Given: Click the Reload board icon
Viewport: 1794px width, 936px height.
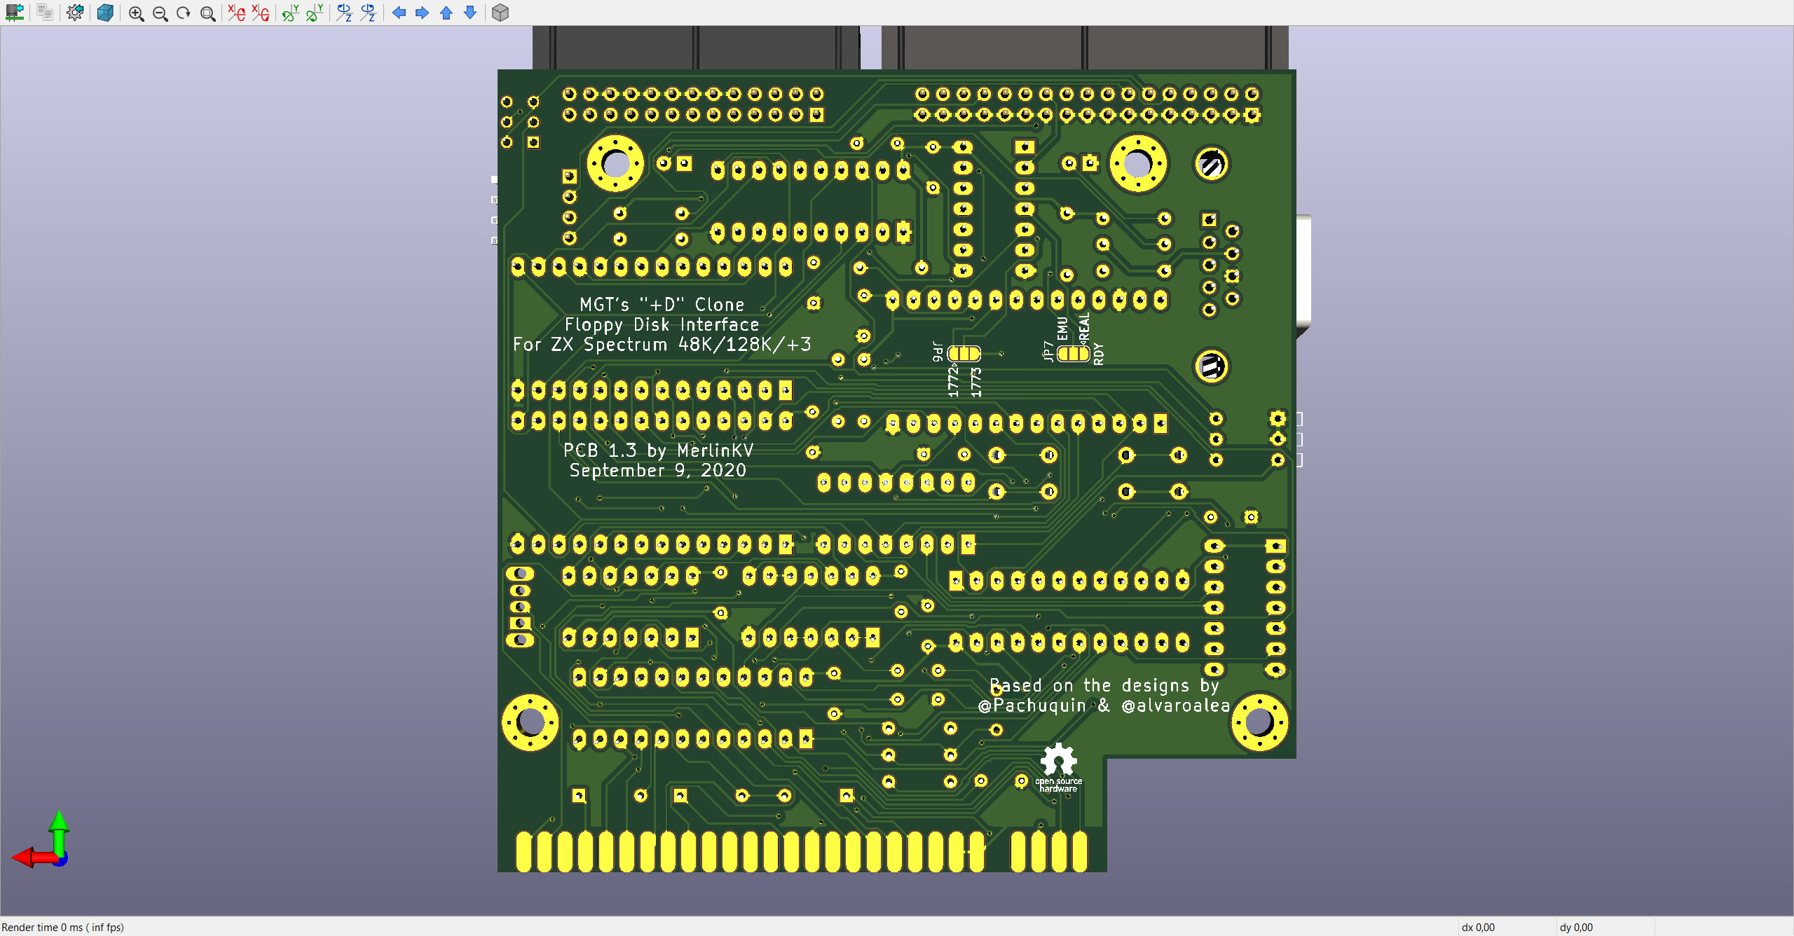Looking at the screenshot, I should pos(15,13).
